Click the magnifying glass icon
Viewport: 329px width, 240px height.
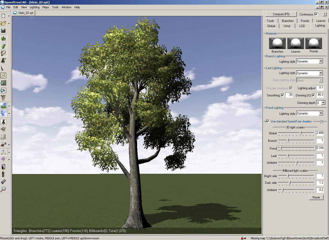3,189
